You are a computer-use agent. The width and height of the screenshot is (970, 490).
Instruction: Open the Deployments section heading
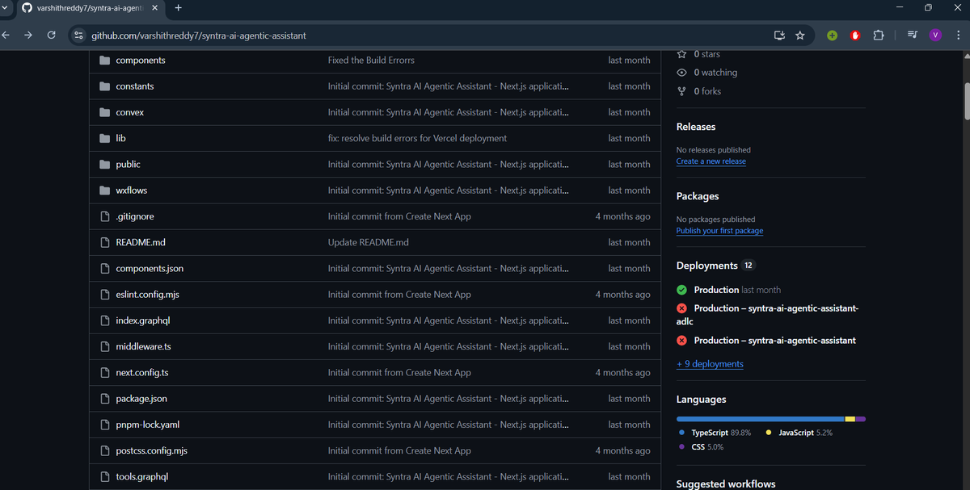(706, 266)
